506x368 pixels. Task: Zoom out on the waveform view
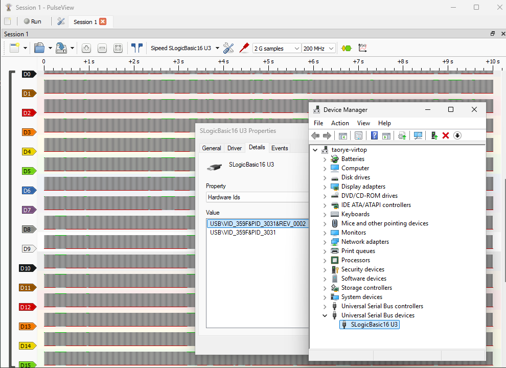102,48
